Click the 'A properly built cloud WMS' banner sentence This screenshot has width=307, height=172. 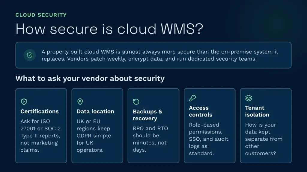coord(160,55)
